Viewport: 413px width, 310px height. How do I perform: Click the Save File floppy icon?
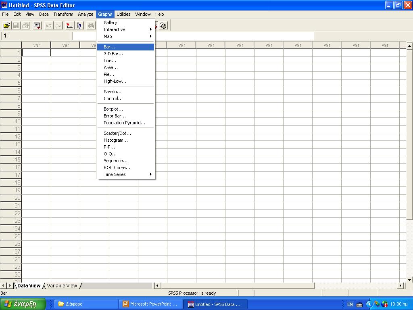click(16, 25)
